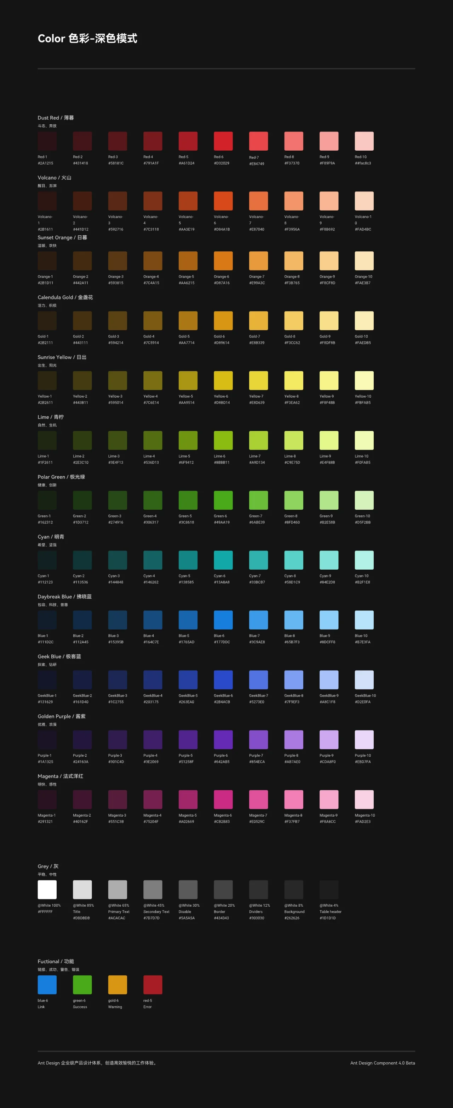
Task: Select the 'Daybreak Blue / 拂晓蓝' heading
Action: tap(65, 596)
